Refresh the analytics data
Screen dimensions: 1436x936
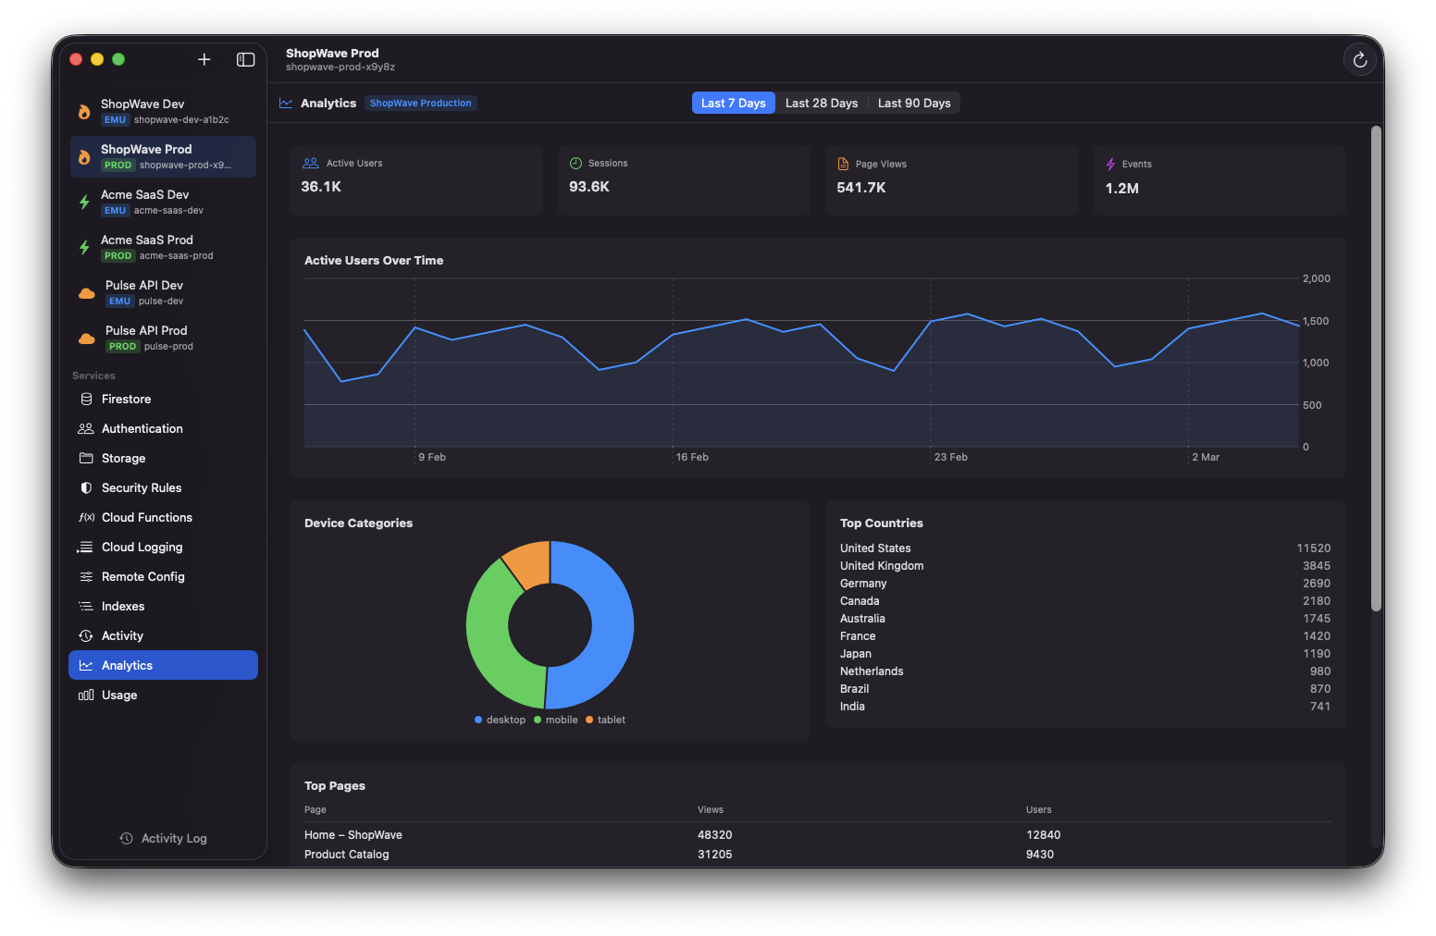click(x=1359, y=59)
